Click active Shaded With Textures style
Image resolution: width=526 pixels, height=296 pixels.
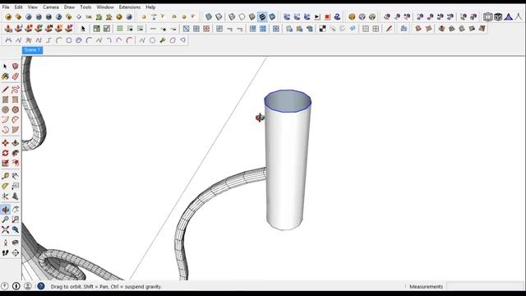coord(262,16)
